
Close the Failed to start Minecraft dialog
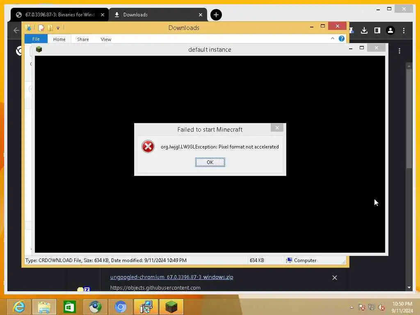pos(277,128)
